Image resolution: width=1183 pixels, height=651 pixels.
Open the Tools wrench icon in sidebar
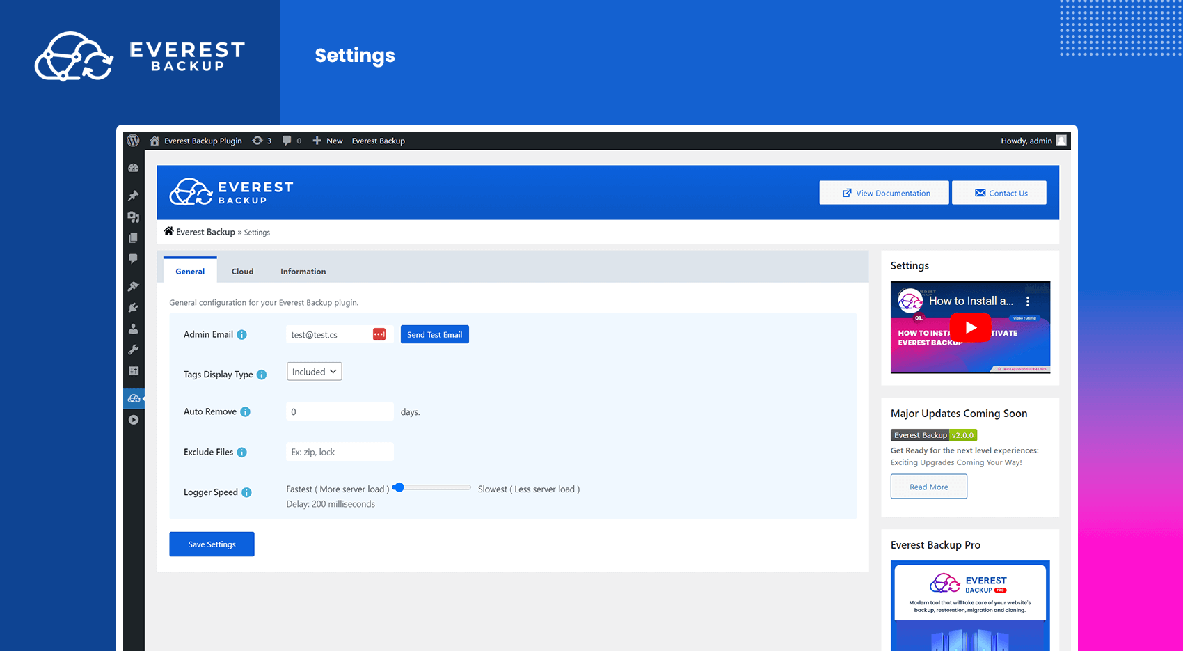click(x=134, y=350)
